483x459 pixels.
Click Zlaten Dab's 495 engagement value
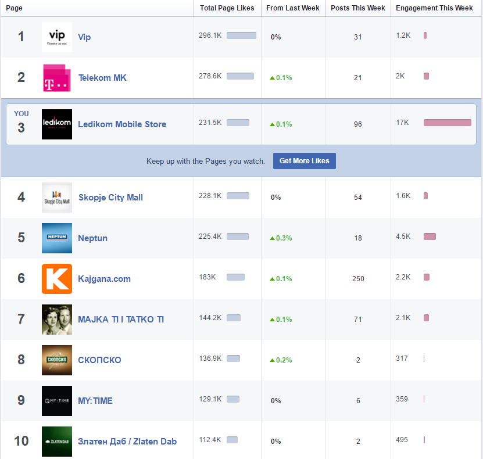click(402, 440)
